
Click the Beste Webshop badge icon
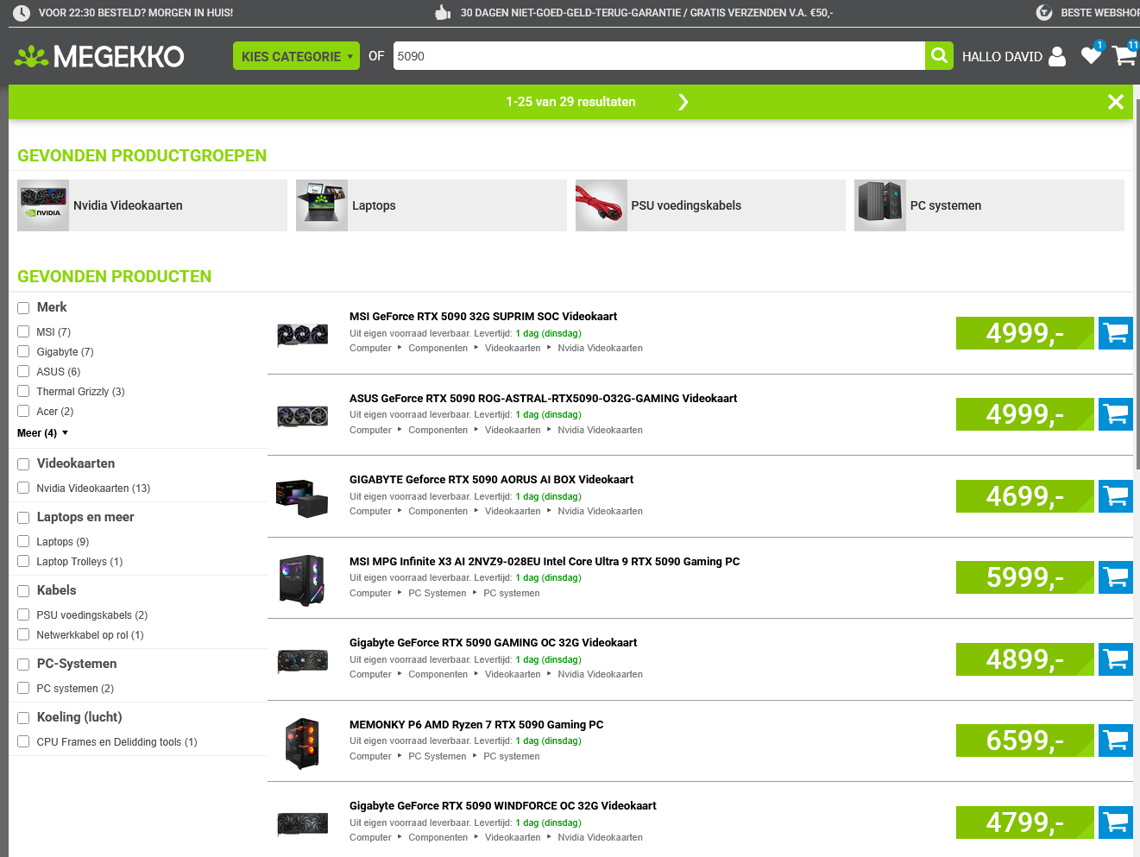(x=1044, y=13)
